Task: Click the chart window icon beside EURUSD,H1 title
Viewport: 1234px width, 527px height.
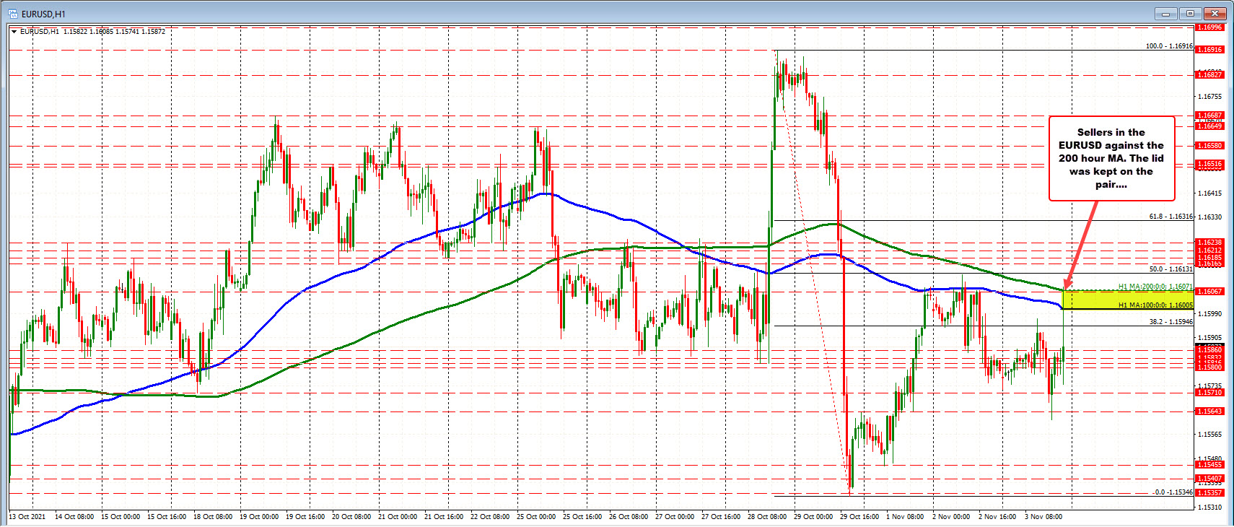Action: 13,13
